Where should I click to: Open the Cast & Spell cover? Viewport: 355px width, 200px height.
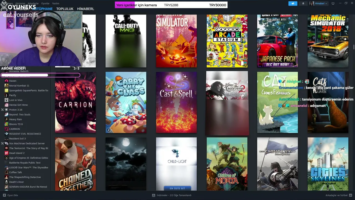tap(176, 102)
